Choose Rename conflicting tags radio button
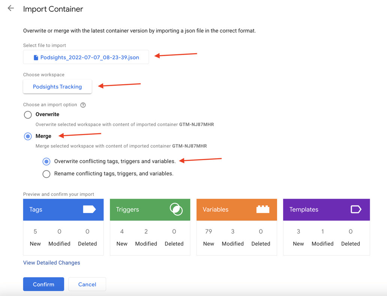 pos(46,174)
